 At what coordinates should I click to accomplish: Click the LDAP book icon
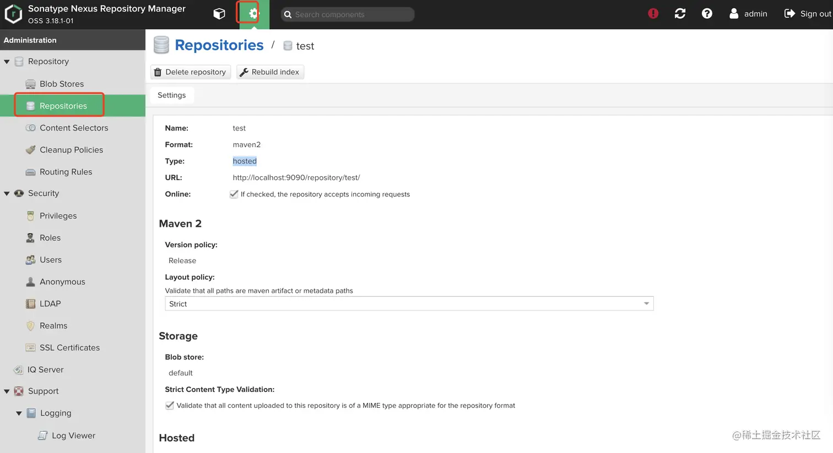tap(31, 304)
